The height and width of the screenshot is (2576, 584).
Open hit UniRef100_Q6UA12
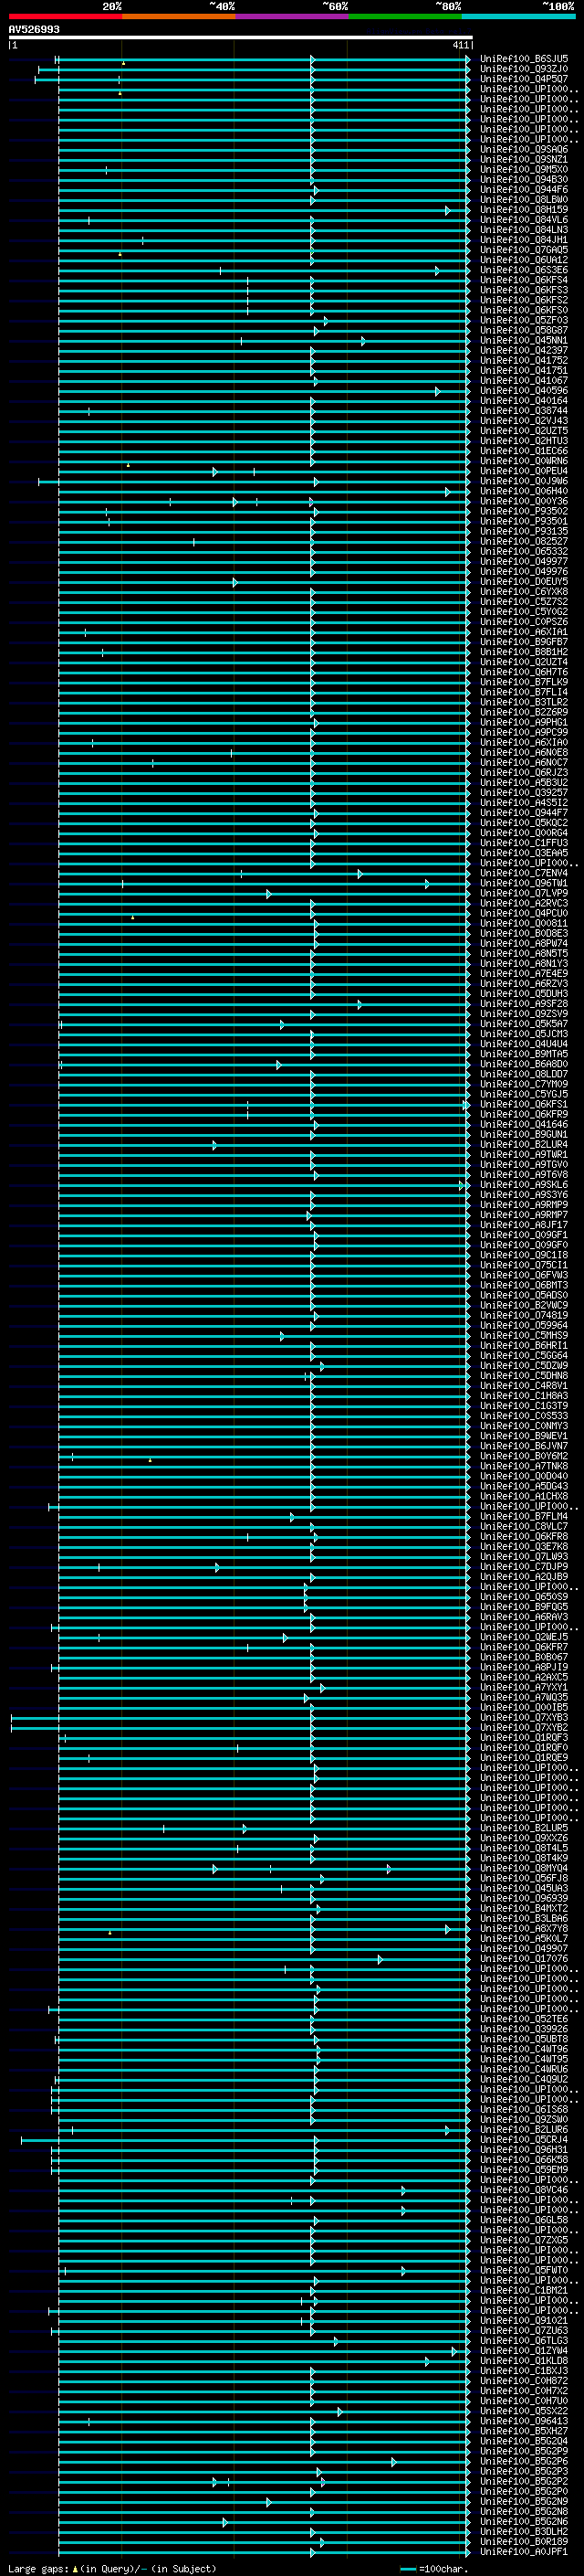coord(524,260)
